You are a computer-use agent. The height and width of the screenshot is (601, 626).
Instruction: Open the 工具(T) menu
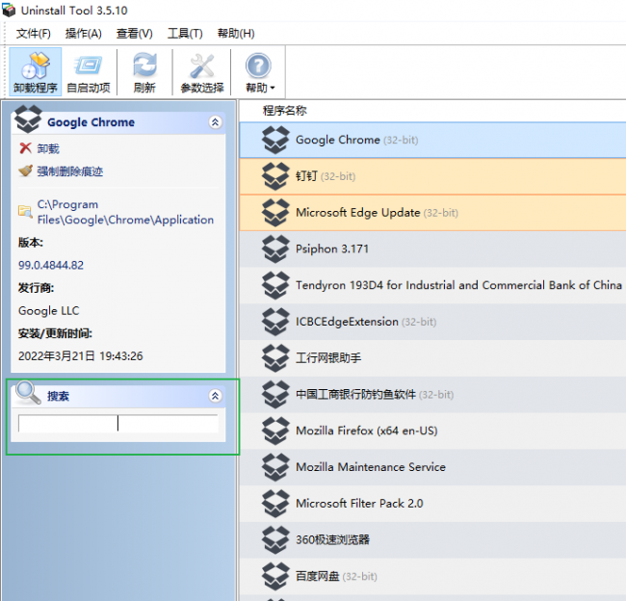point(185,34)
